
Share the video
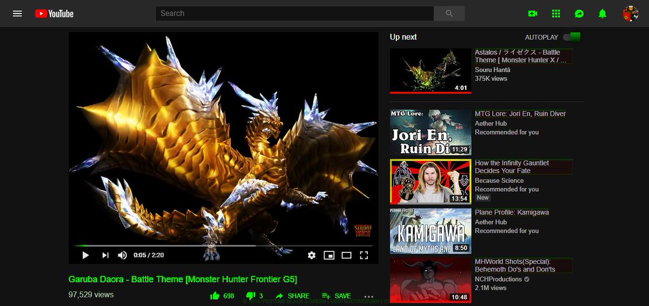point(292,296)
